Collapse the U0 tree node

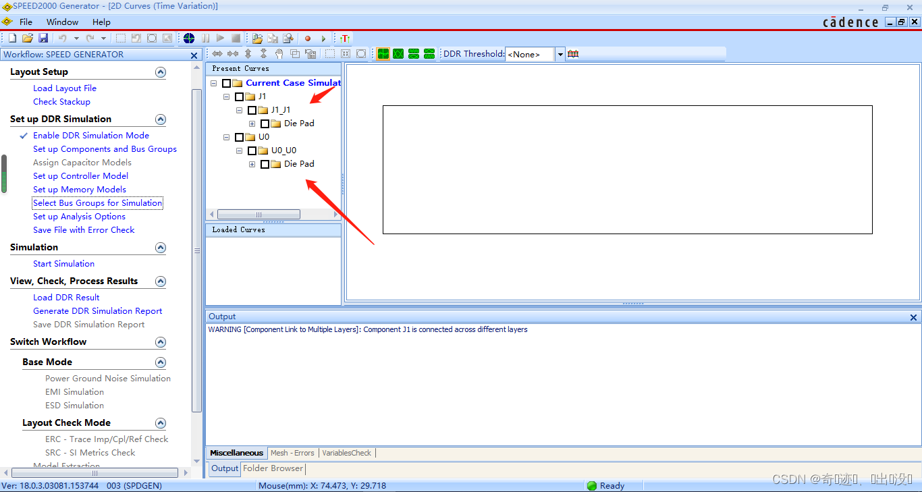[227, 137]
